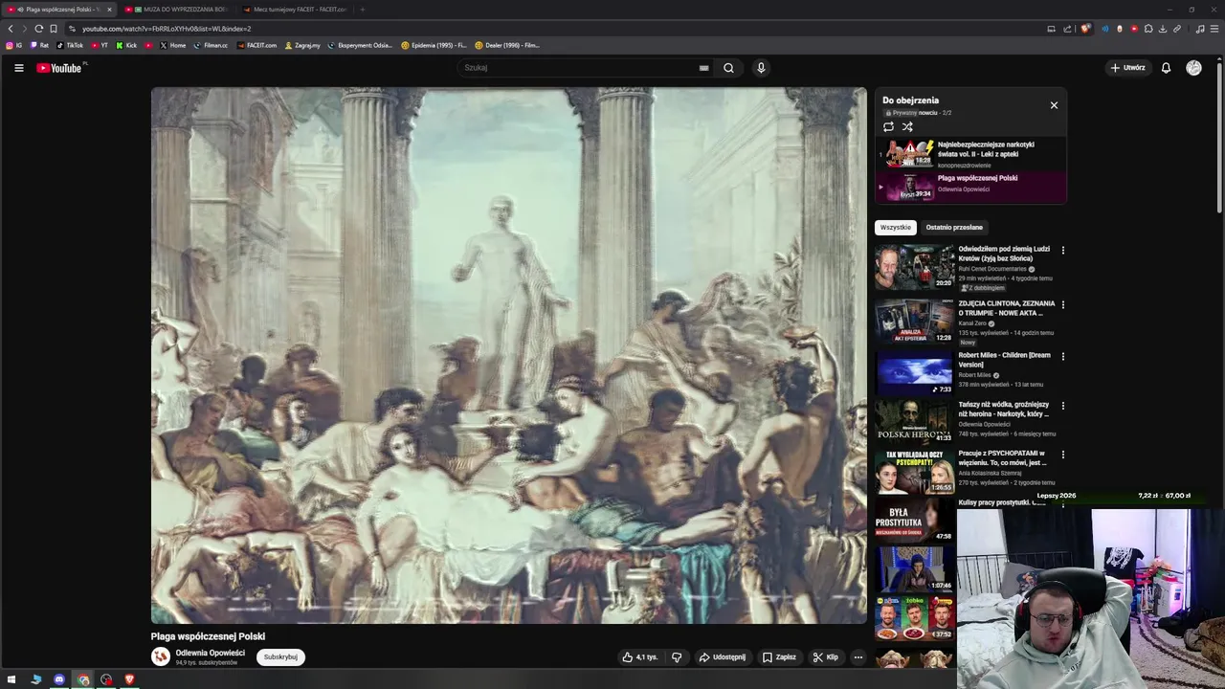Open the browser downloads icon

click(x=1163, y=29)
